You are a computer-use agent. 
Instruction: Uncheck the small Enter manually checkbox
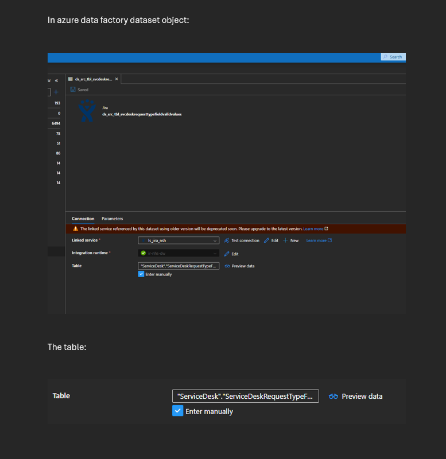[141, 274]
